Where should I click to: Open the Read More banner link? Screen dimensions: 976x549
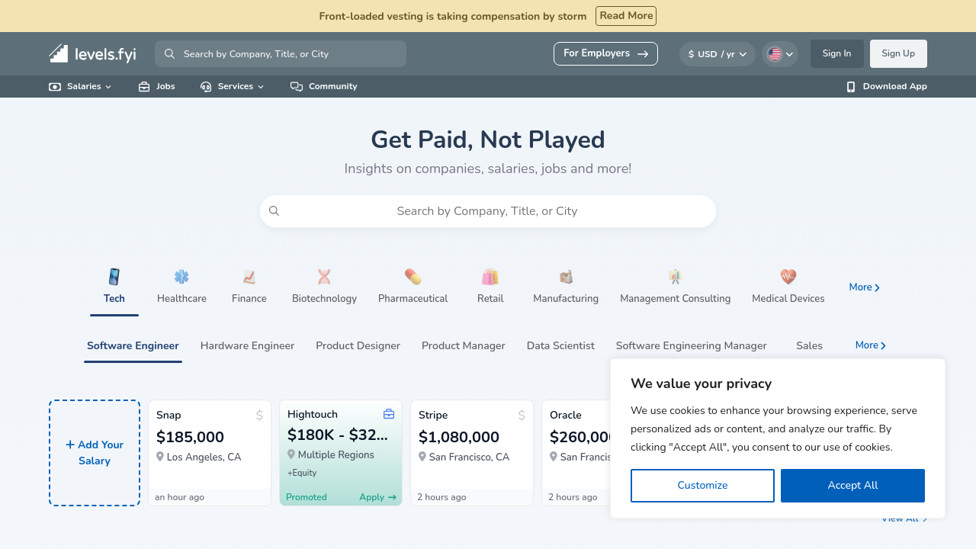coord(625,15)
